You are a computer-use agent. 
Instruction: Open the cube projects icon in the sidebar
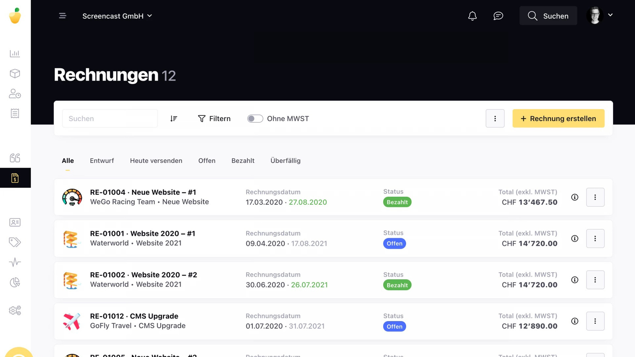[15, 73]
